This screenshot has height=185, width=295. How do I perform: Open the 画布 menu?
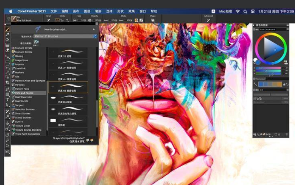pos(76,11)
